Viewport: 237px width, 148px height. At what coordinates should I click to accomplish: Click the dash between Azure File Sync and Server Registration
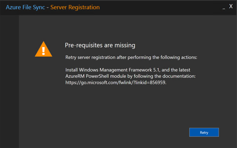point(48,7)
